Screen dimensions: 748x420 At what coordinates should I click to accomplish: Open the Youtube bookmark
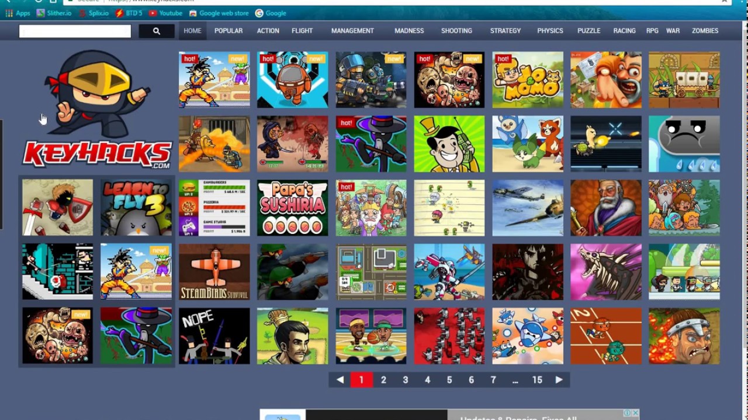pyautogui.click(x=165, y=13)
